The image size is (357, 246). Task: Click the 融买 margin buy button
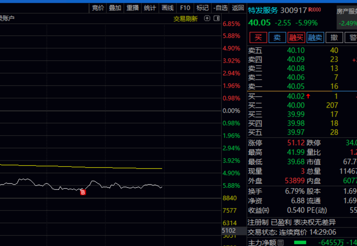(x=296, y=37)
